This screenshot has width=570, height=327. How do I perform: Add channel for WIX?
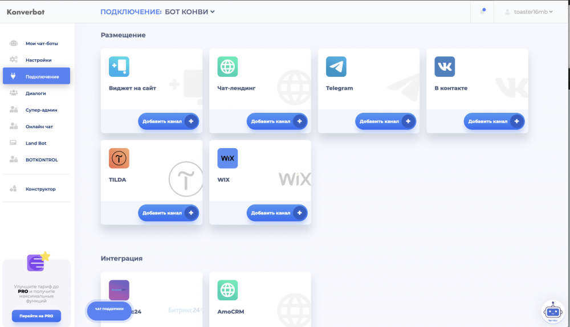click(277, 213)
